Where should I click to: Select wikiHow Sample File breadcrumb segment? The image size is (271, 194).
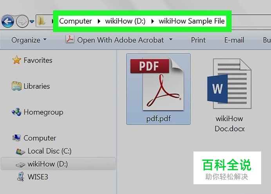[x=192, y=21]
